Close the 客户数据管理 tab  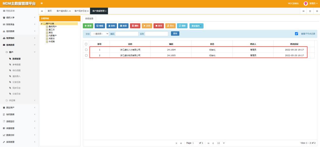(106, 11)
